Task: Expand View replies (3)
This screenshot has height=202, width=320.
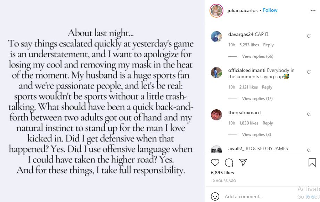Action: point(256,135)
